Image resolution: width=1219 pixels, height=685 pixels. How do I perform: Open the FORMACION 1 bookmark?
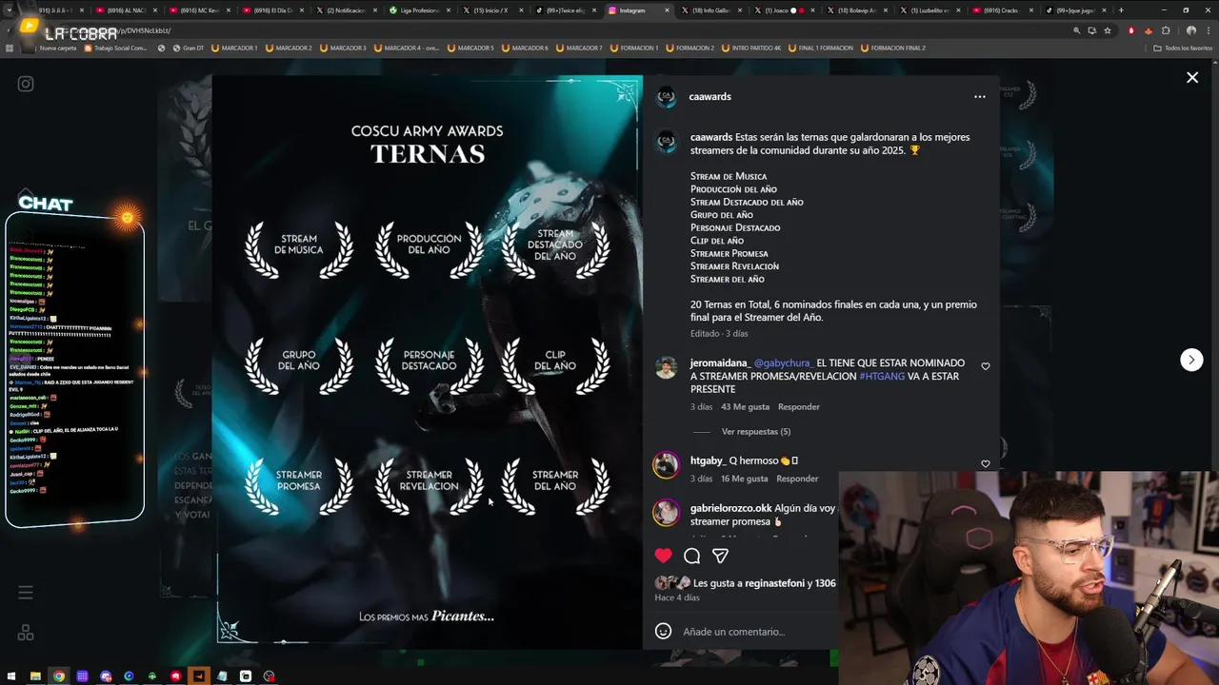coord(633,48)
